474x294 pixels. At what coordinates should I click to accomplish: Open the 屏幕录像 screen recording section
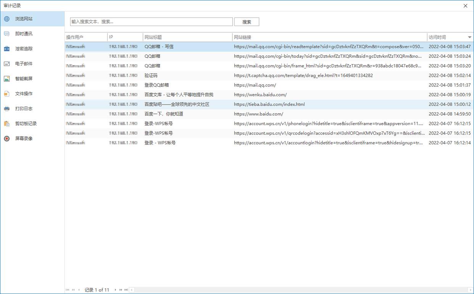24,138
